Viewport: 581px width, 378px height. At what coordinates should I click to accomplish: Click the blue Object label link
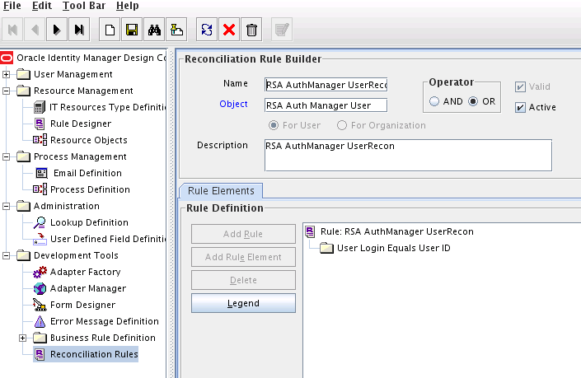[x=233, y=104]
